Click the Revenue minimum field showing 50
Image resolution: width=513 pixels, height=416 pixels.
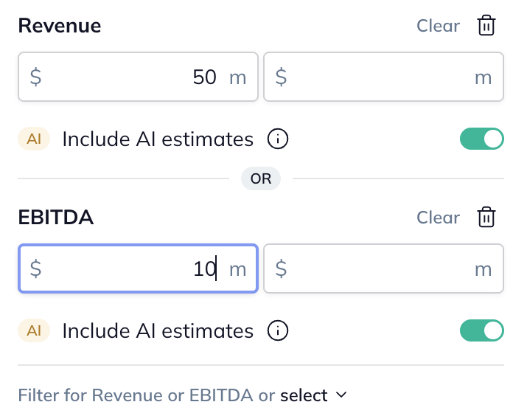point(138,77)
